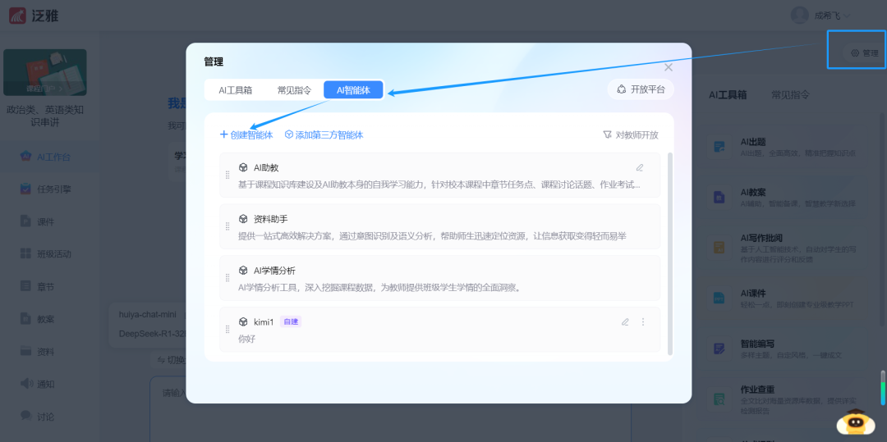This screenshot has width=887, height=442.
Task: Click the page scrollbar thumb on right edge
Action: click(x=882, y=387)
